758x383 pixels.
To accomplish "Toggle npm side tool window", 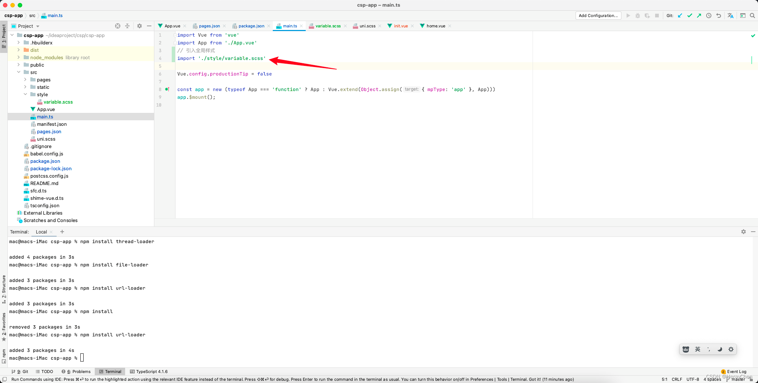I will (x=4, y=356).
